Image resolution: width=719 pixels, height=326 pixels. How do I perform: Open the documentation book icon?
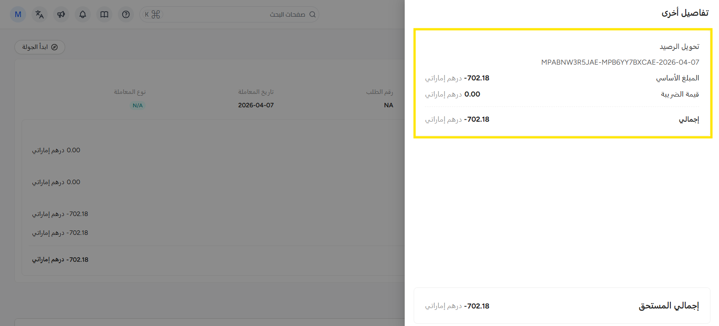104,14
